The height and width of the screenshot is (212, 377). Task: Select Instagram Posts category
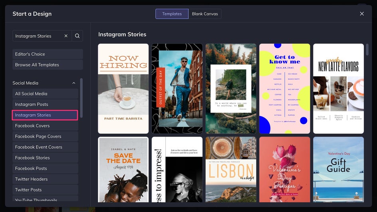45,104
